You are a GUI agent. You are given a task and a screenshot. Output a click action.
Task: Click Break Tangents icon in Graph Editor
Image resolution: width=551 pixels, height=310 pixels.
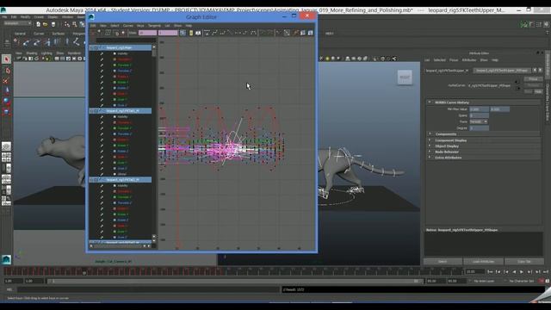pos(279,33)
